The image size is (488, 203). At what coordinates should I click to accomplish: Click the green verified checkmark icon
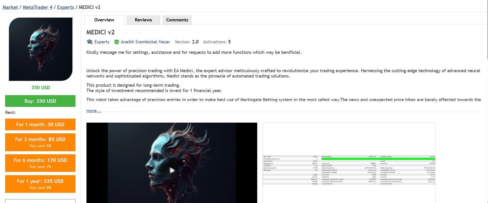pyautogui.click(x=116, y=42)
